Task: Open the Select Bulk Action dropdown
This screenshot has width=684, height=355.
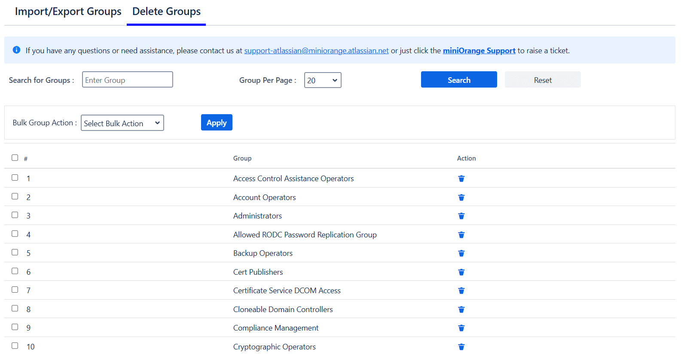Action: 122,123
